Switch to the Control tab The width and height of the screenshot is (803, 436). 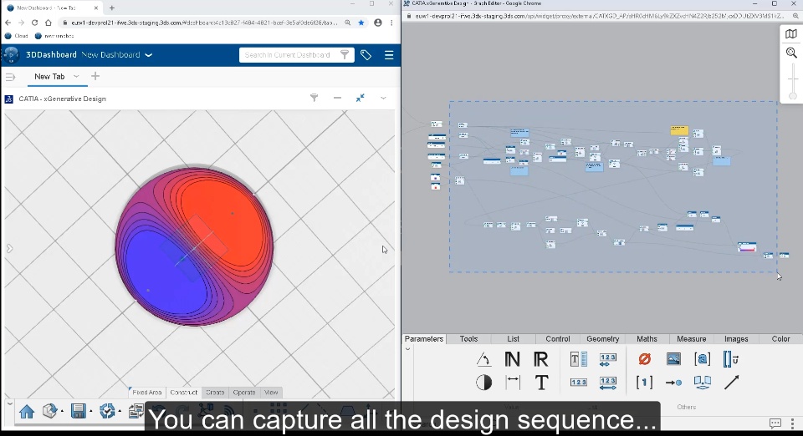point(558,339)
